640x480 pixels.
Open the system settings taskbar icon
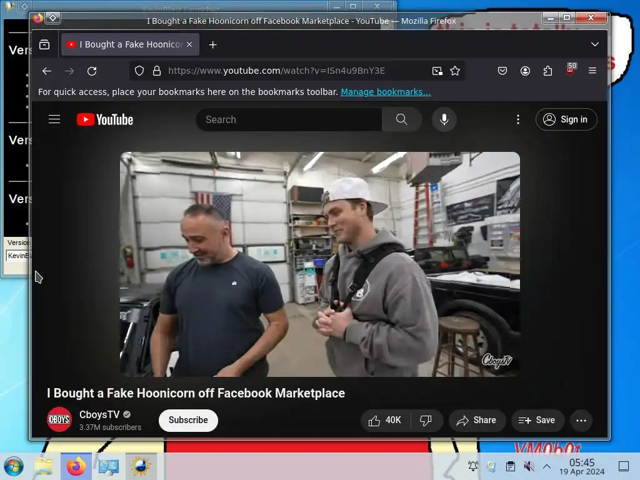pos(109,466)
